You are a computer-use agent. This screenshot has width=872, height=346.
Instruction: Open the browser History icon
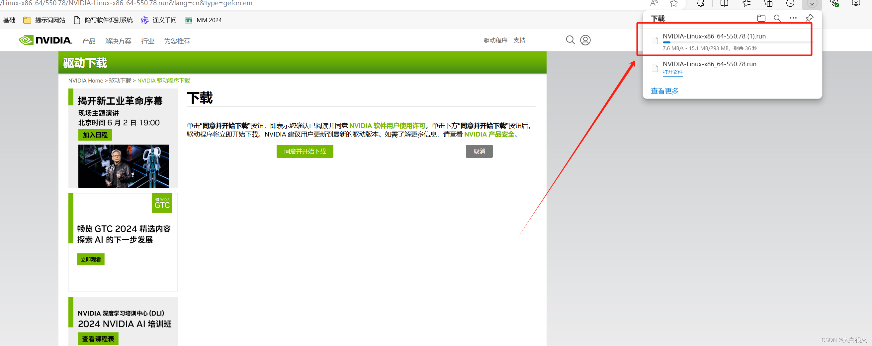coord(790,3)
